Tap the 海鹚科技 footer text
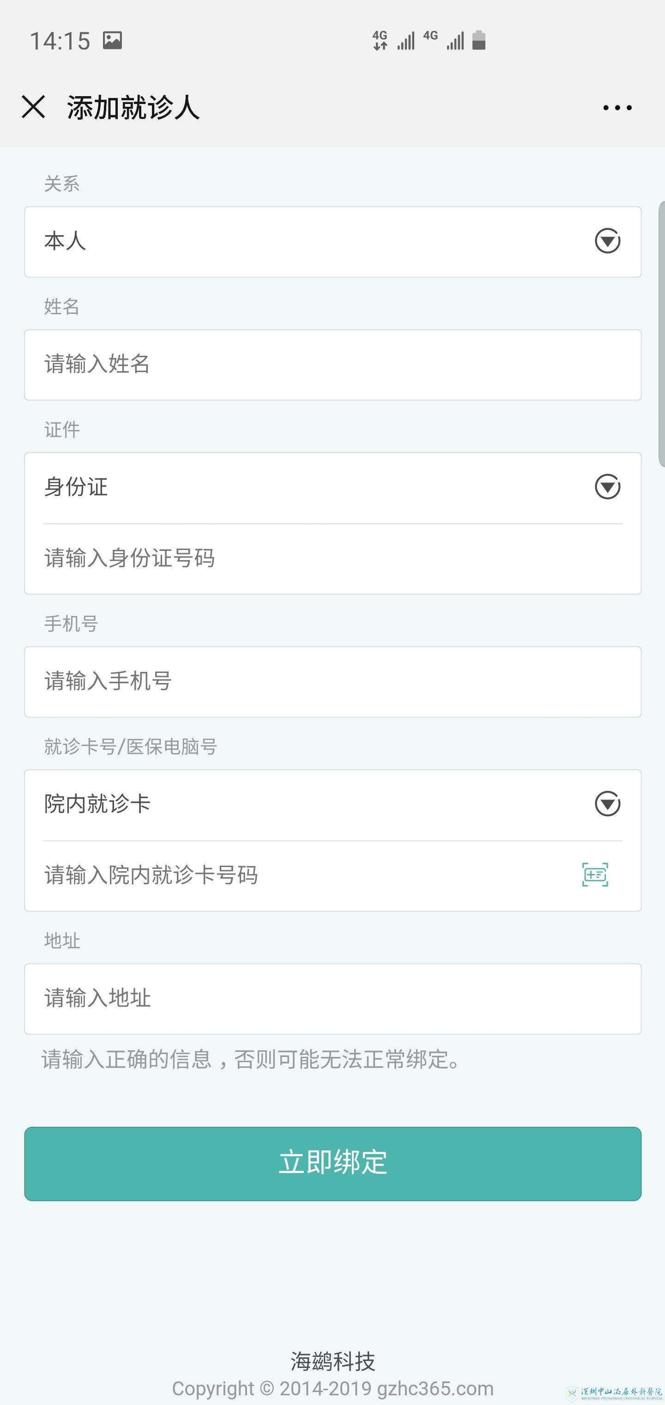 (332, 1362)
